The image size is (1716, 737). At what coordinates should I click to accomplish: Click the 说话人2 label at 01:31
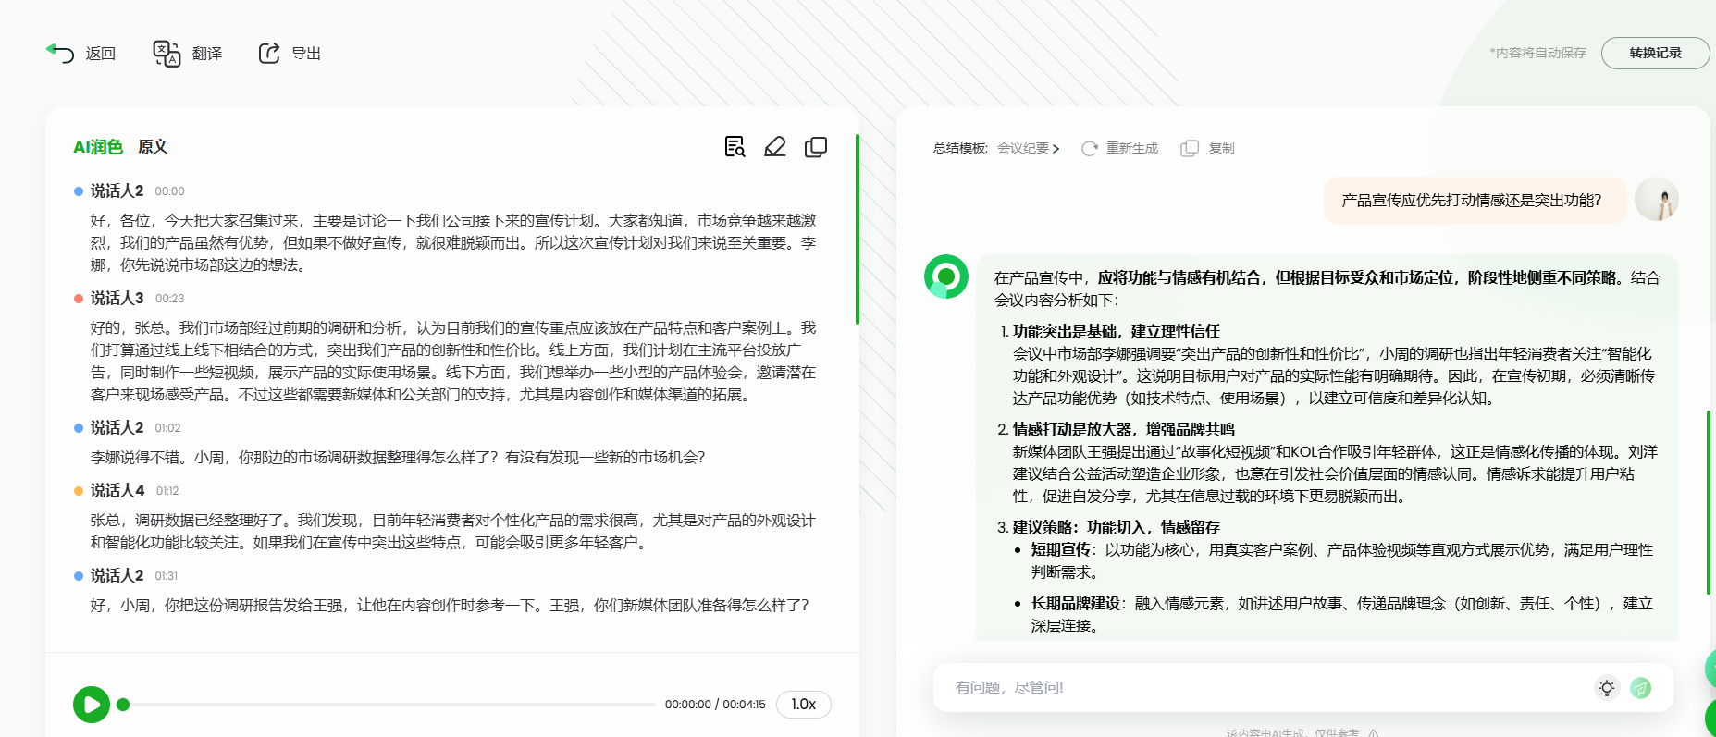[x=117, y=575]
